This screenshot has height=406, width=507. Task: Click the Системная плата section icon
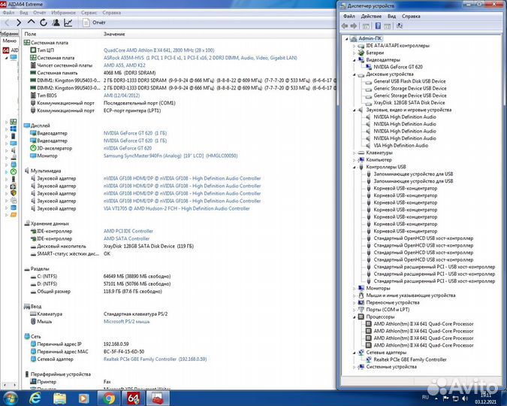tap(26, 42)
